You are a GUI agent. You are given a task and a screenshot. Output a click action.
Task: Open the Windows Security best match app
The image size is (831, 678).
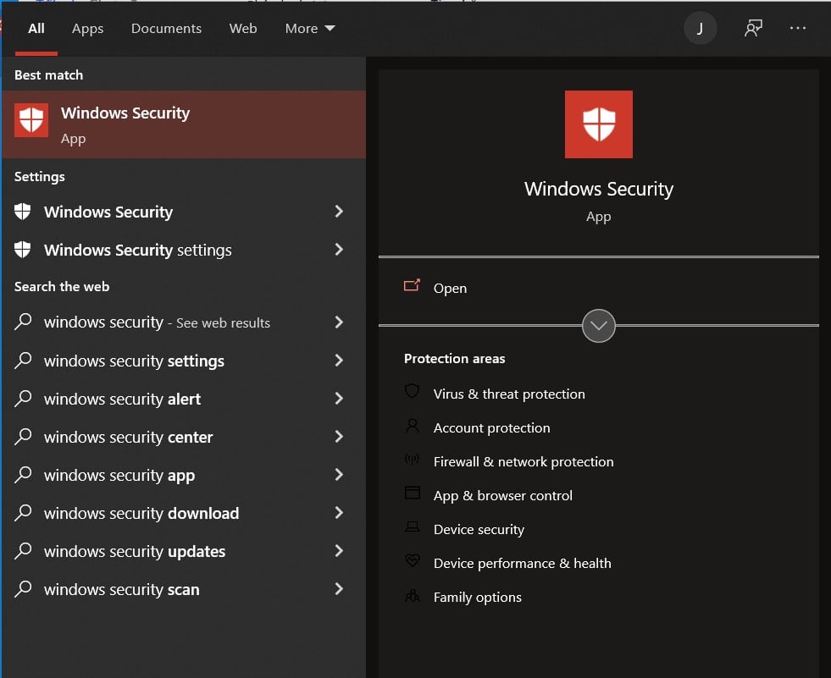tap(183, 124)
